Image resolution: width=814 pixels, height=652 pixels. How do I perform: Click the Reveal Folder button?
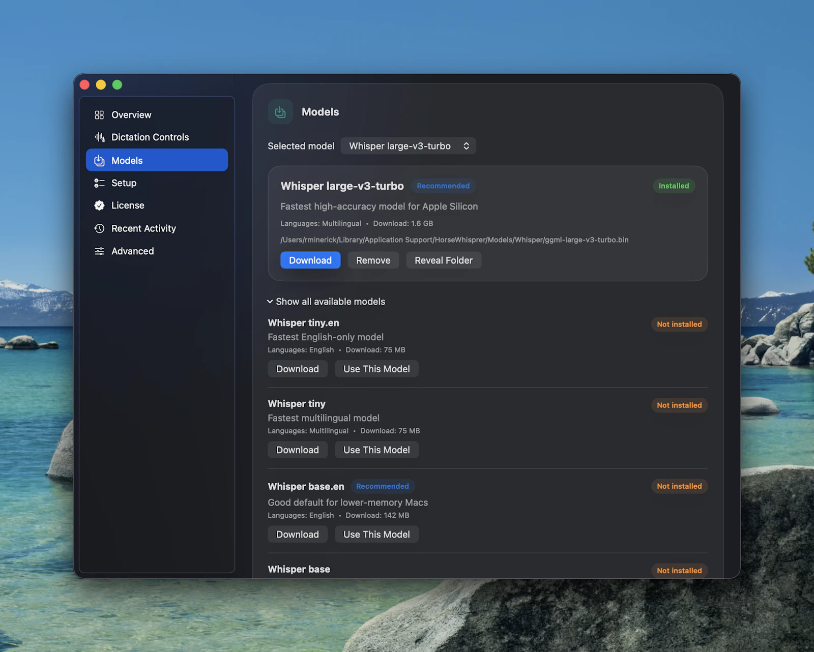pos(444,260)
